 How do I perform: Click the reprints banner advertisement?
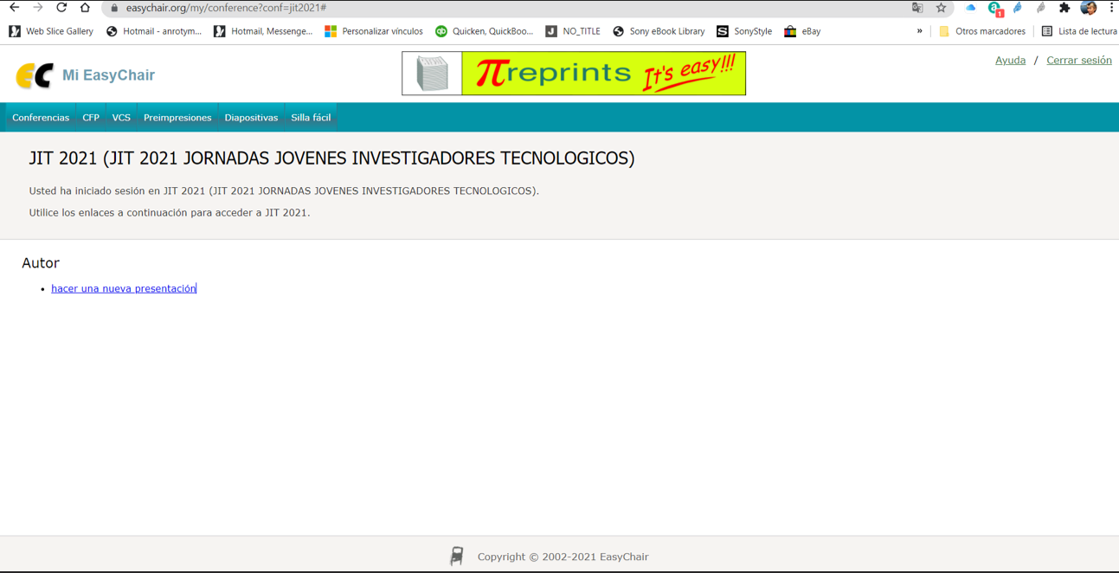[x=574, y=74]
